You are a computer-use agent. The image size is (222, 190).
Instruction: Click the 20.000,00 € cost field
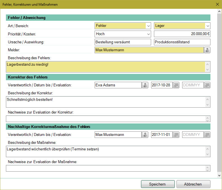click(182, 34)
